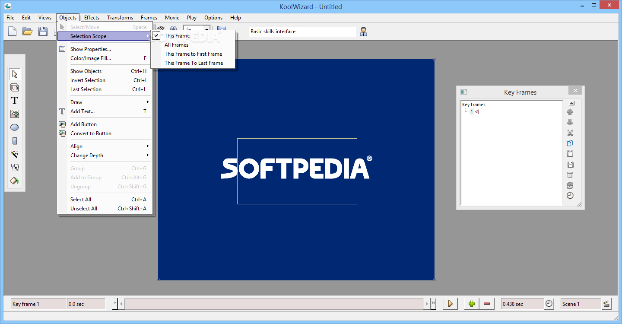Screen dimensions: 622x324
Task: Click the timeline scrollbar track
Action: click(274, 304)
